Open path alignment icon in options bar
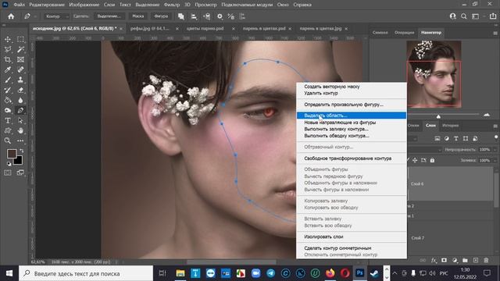Image resolution: width=500 pixels, height=281 pixels. (194, 16)
